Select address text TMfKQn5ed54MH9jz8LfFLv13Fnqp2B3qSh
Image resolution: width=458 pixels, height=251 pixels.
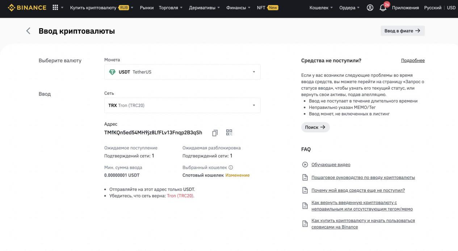tap(153, 132)
